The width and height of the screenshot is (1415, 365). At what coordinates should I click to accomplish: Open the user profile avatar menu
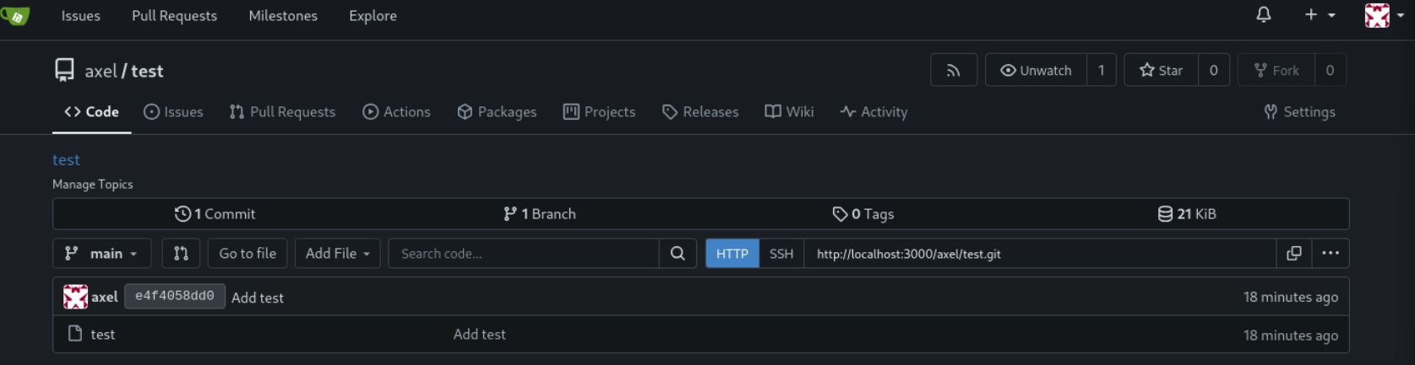(x=1383, y=15)
